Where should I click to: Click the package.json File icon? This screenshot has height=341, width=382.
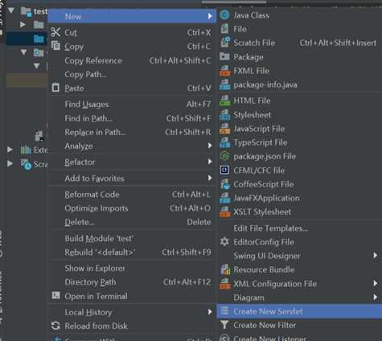click(224, 156)
